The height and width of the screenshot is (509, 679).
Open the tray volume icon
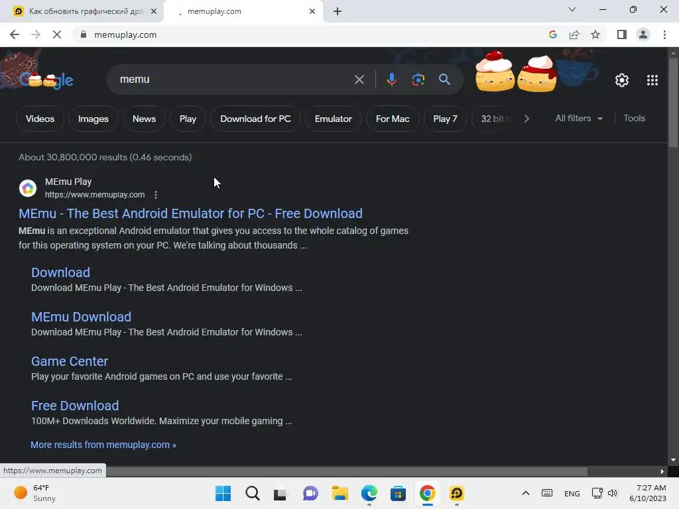point(612,493)
